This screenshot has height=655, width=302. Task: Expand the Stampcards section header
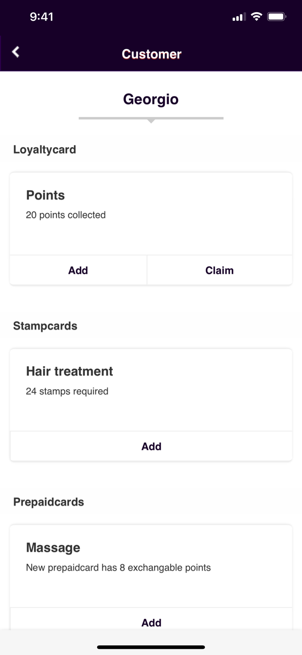(45, 326)
